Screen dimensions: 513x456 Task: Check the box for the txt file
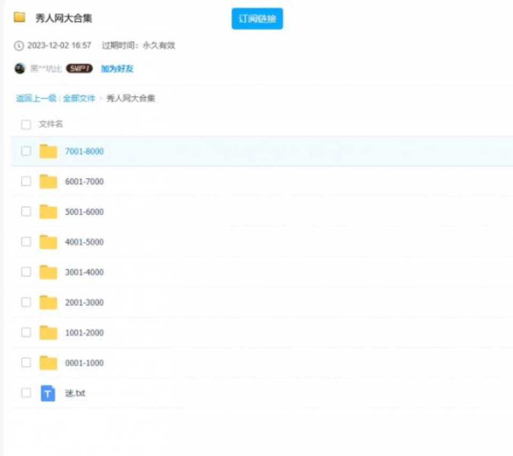[26, 392]
